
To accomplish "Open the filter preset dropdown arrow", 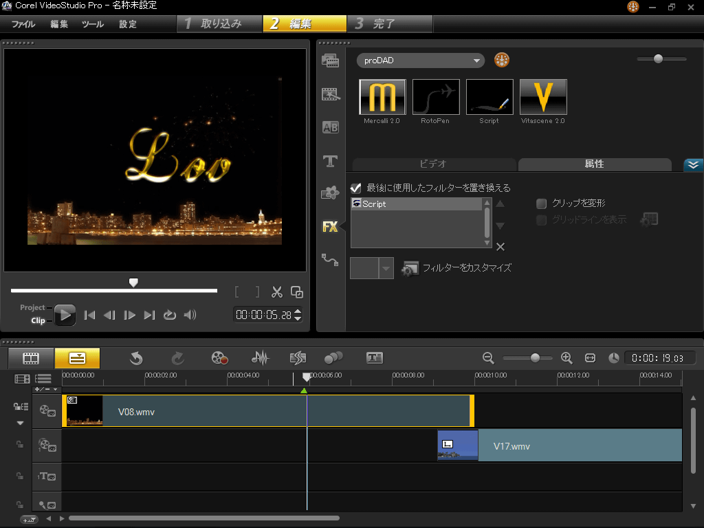I will point(386,269).
